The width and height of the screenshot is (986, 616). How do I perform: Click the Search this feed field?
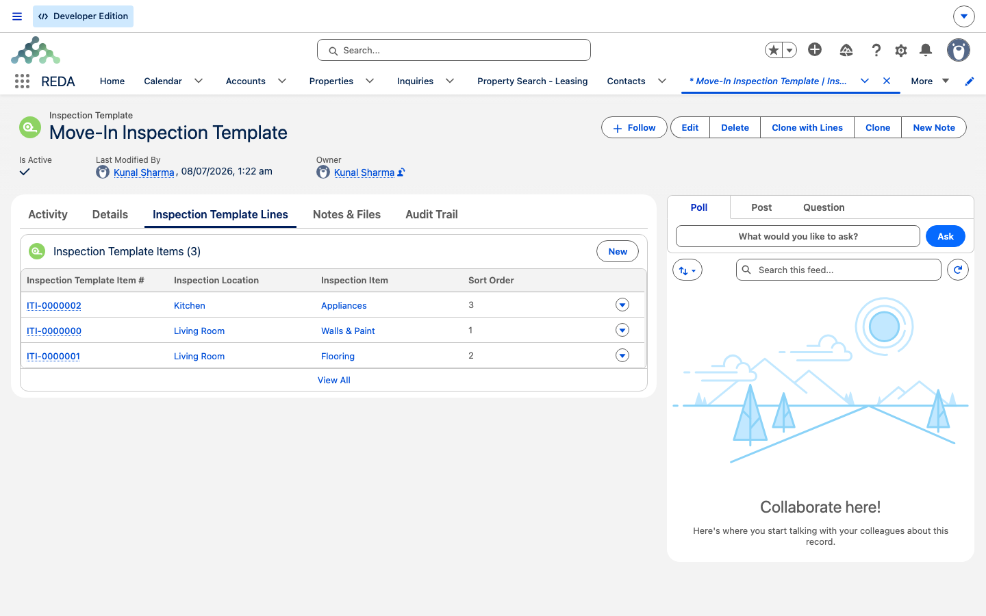[839, 270]
